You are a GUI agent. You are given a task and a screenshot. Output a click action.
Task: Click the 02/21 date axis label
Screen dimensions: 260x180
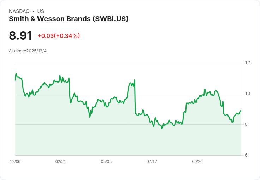pos(61,162)
